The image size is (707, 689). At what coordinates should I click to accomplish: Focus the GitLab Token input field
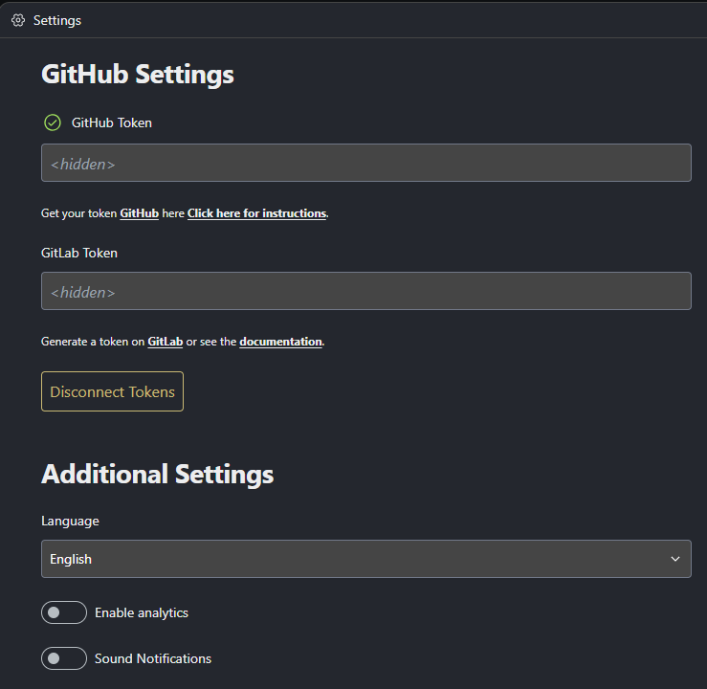[x=365, y=291]
